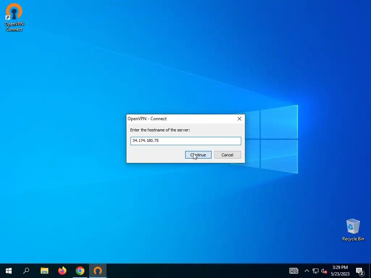Open the taskbar search icon
The image size is (371, 278).
coord(26,271)
